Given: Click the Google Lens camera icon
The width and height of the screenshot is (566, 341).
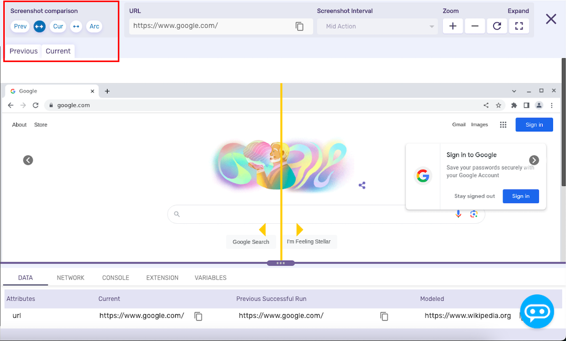Looking at the screenshot, I should [474, 214].
